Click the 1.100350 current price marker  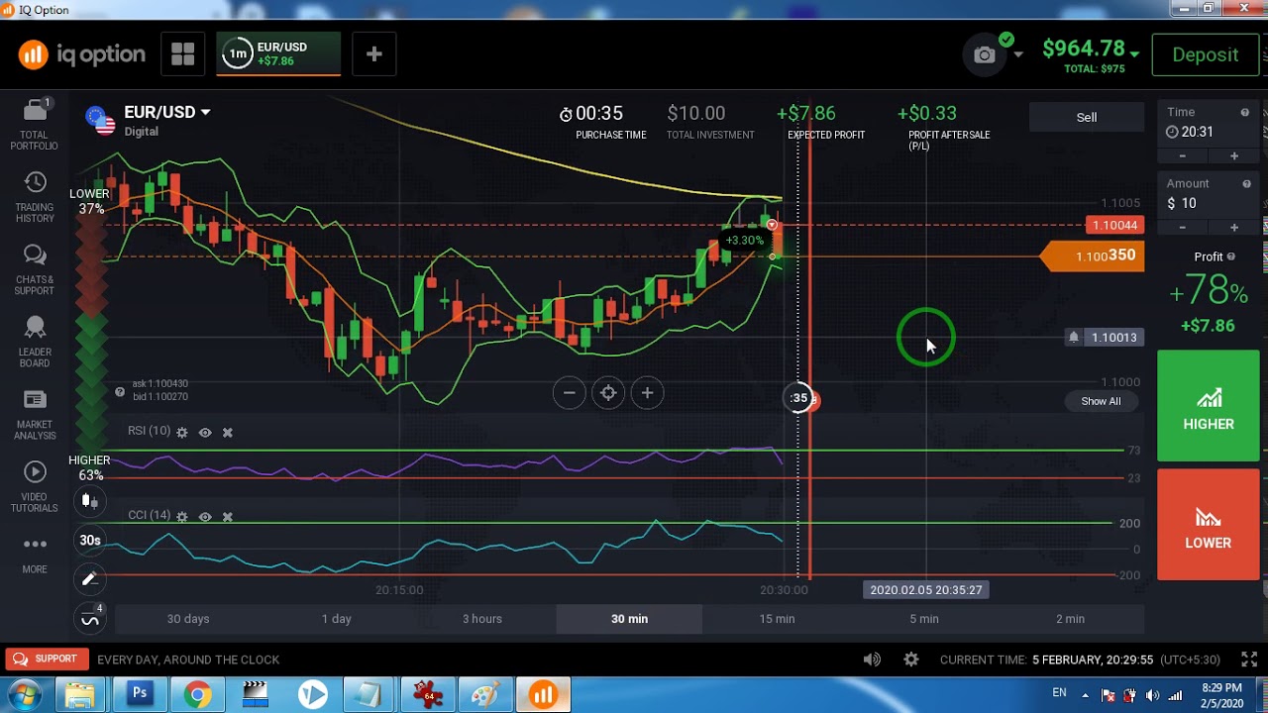(x=1094, y=256)
